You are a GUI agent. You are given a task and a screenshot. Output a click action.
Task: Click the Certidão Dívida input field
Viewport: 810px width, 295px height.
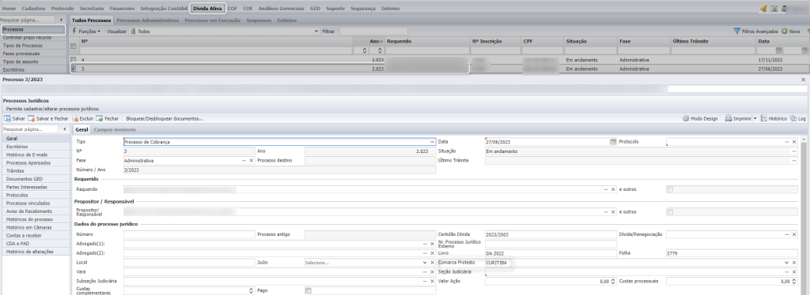point(551,234)
